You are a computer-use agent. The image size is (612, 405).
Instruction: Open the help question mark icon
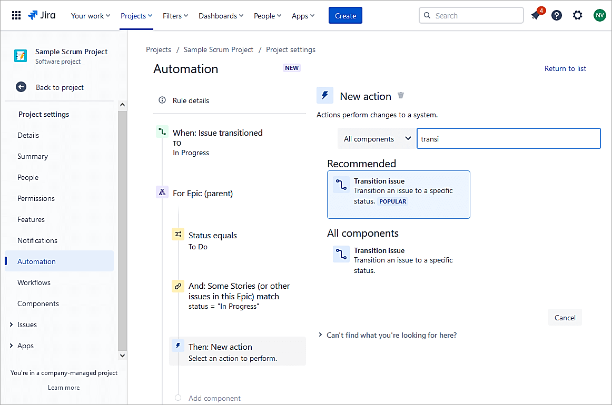pos(557,15)
